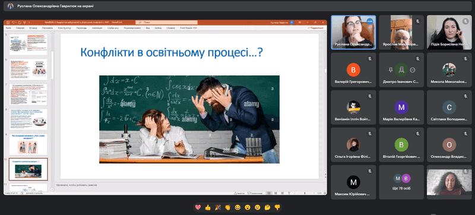
Task: Send the laughing face reaction
Action: point(237,207)
